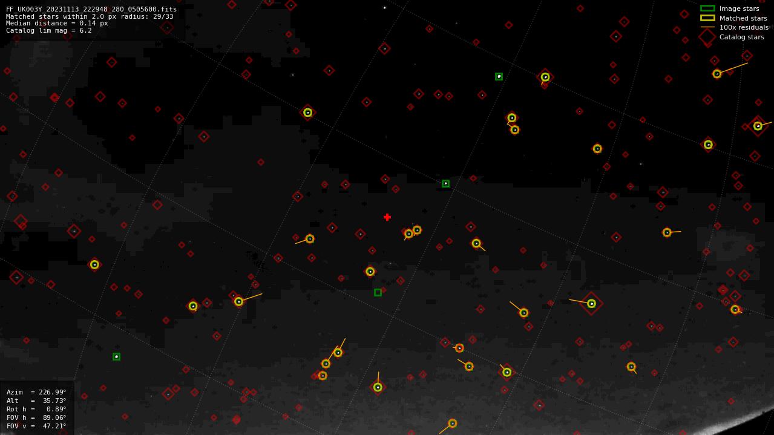The height and width of the screenshot is (435, 774).
Task: Click the '100x residuals' legend label
Action: (744, 27)
